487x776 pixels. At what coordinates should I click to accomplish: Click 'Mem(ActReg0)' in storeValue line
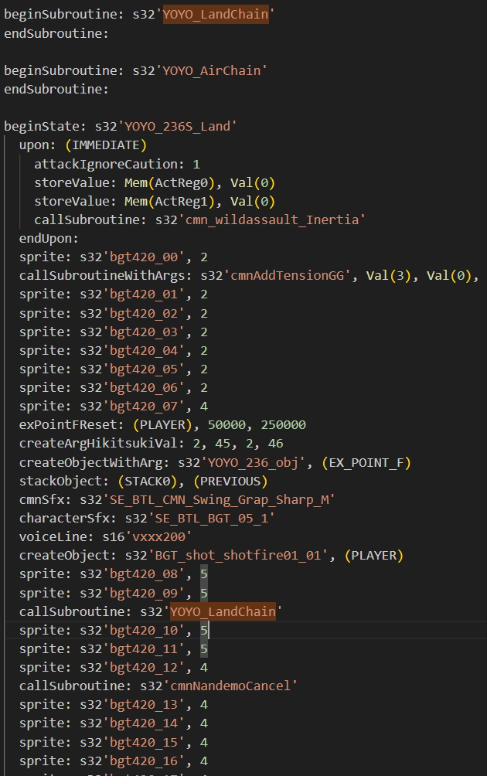tap(169, 183)
